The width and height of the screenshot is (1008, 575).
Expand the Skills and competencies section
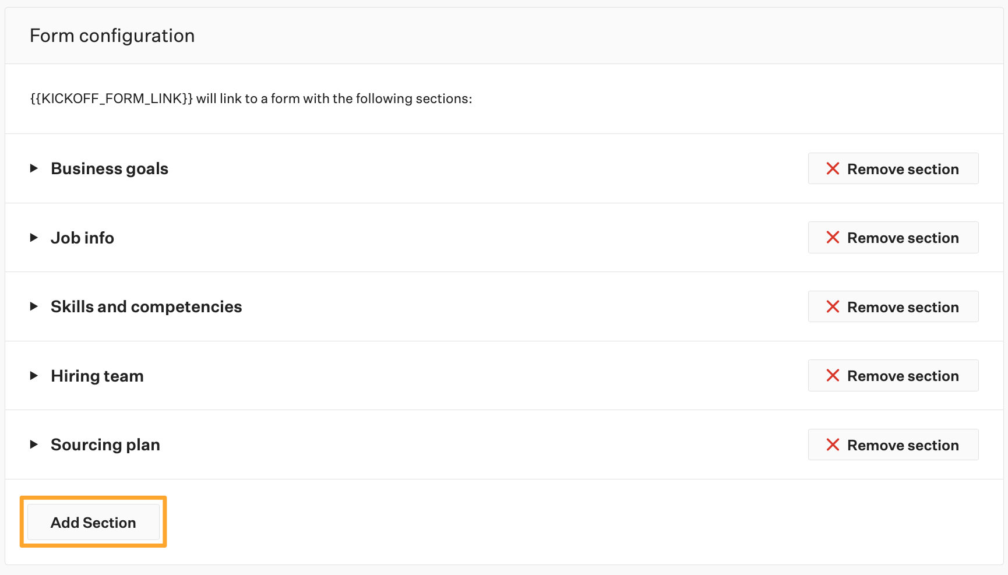click(34, 306)
